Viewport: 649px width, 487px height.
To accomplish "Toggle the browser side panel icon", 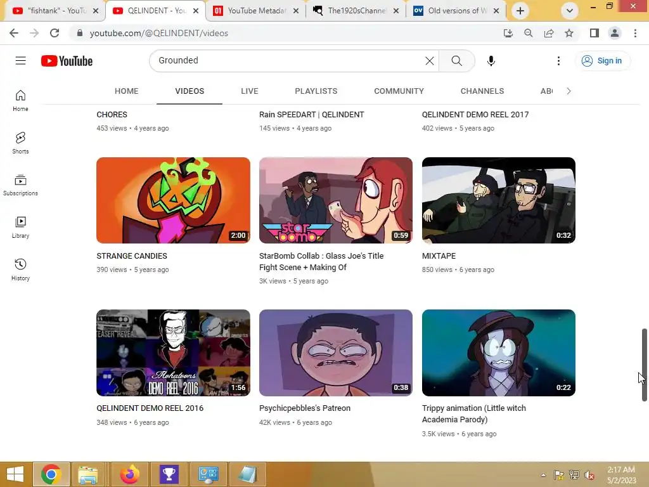I will 594,33.
